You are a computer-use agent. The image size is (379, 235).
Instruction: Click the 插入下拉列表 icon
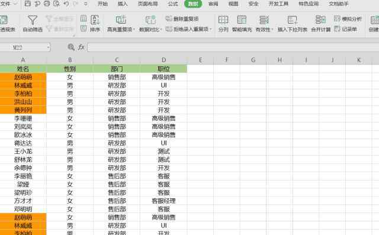coord(292,20)
